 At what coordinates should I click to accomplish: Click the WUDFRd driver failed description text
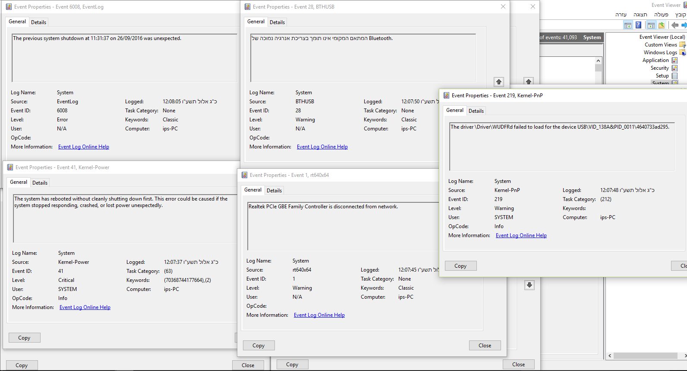coord(560,127)
